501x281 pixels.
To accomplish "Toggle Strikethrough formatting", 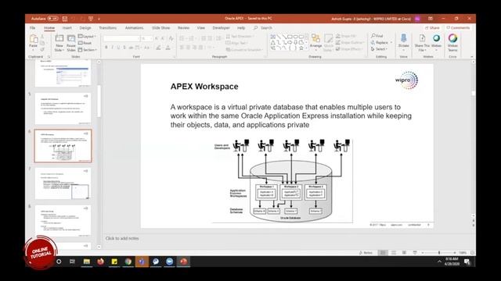I will (x=131, y=48).
